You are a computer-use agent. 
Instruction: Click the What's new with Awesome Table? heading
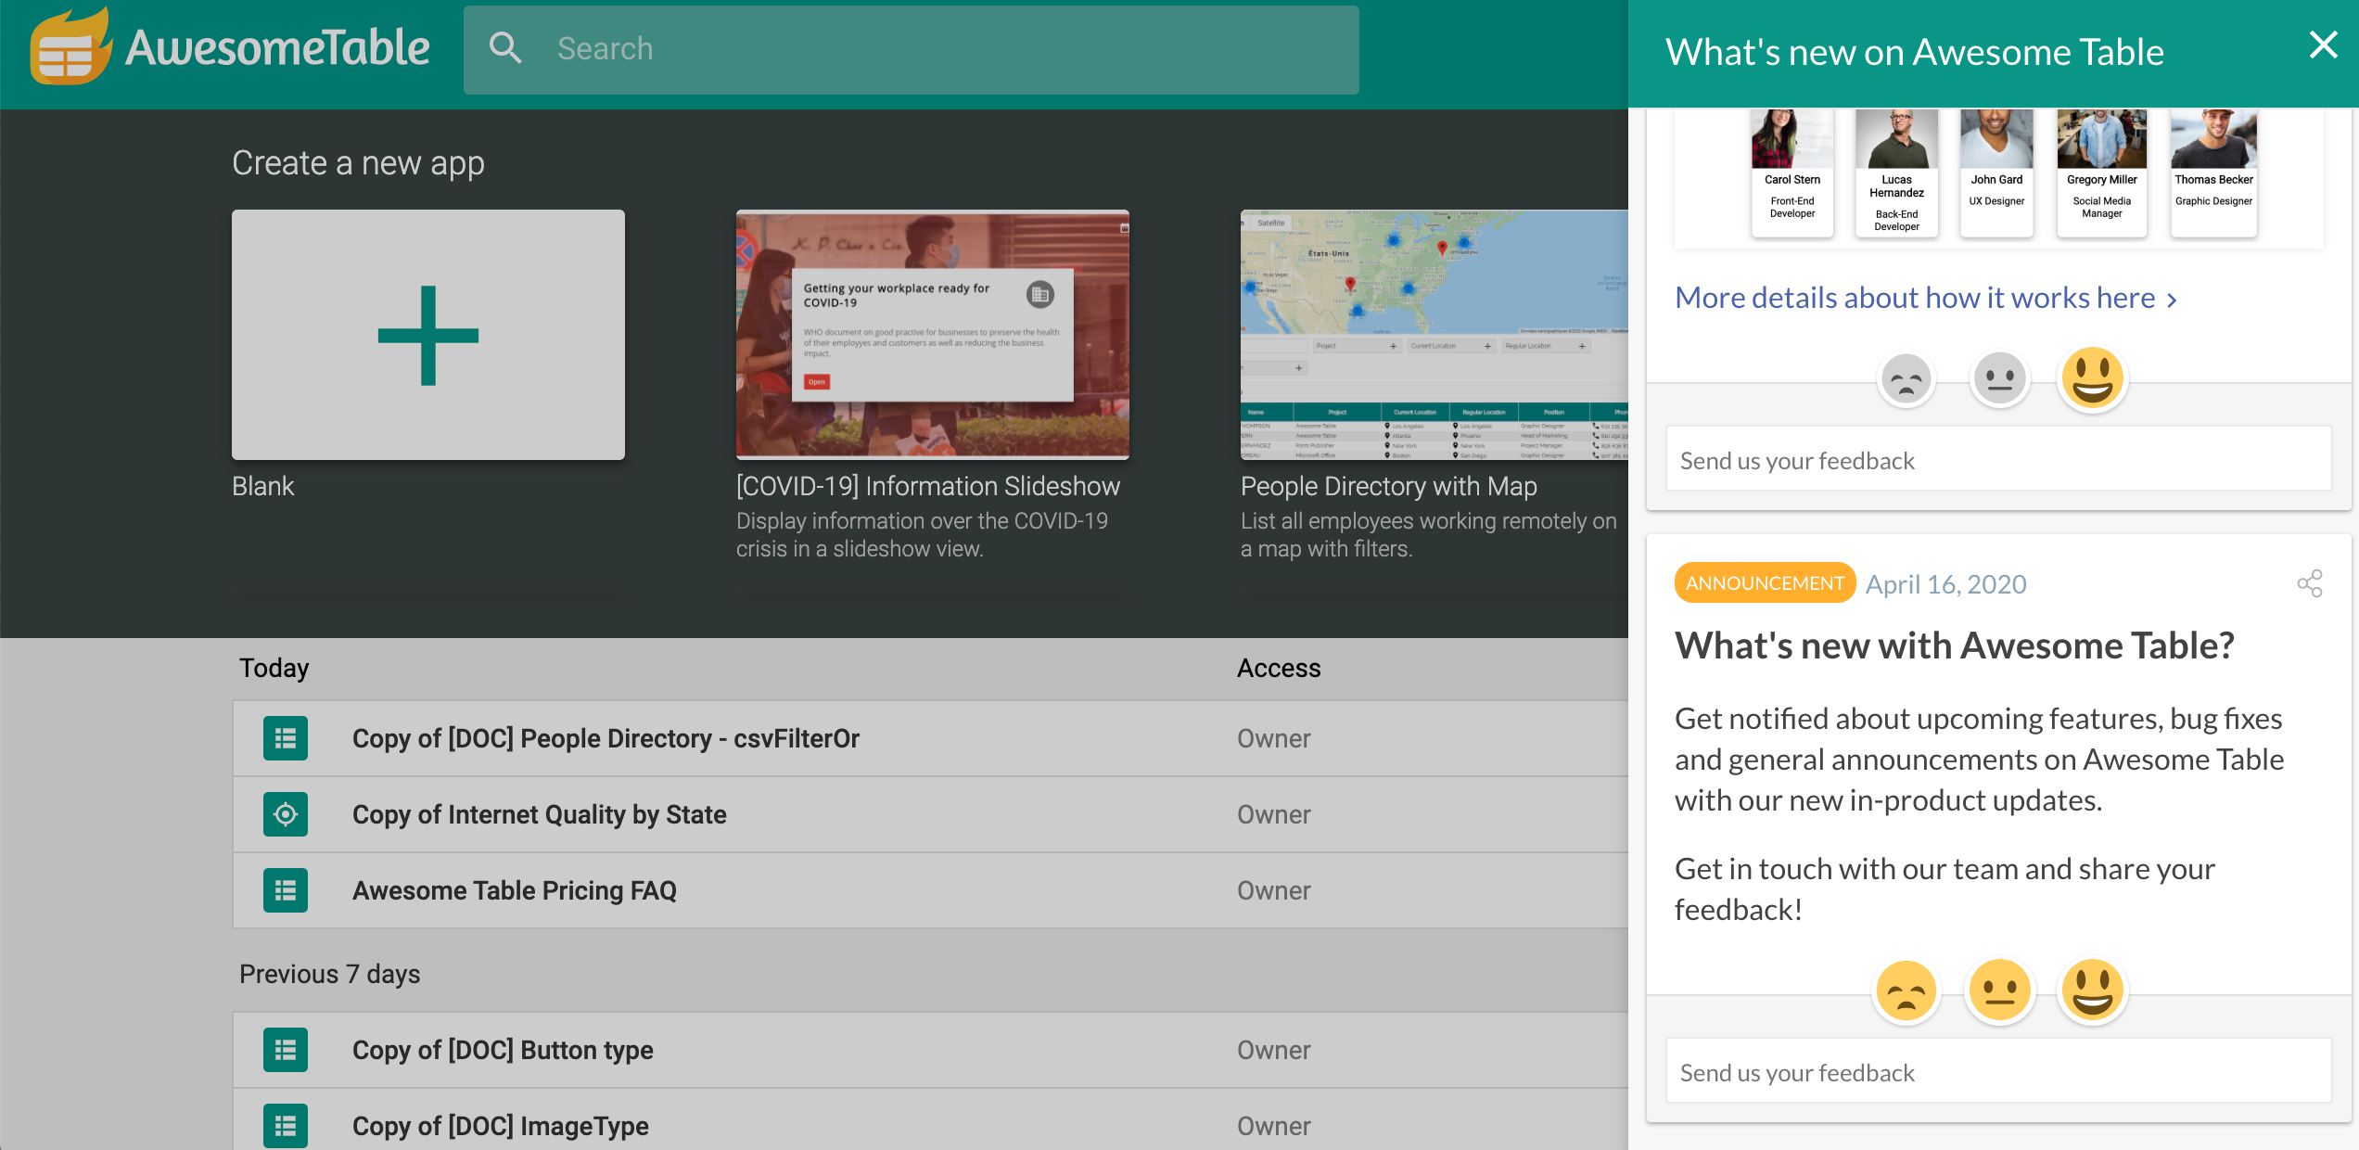point(1955,645)
